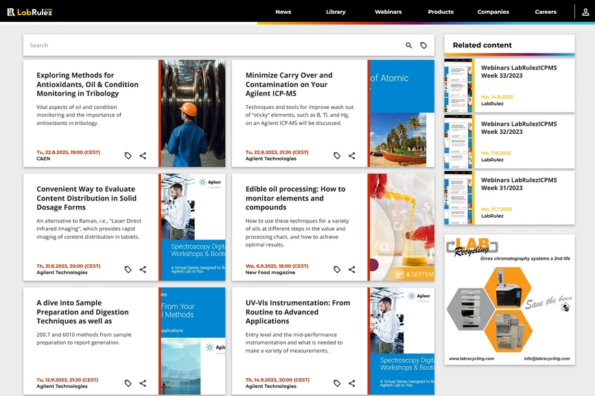Viewport: 595px width, 396px height.
Task: Share the UV-Vis Instrumentation webinar
Action: [x=352, y=383]
